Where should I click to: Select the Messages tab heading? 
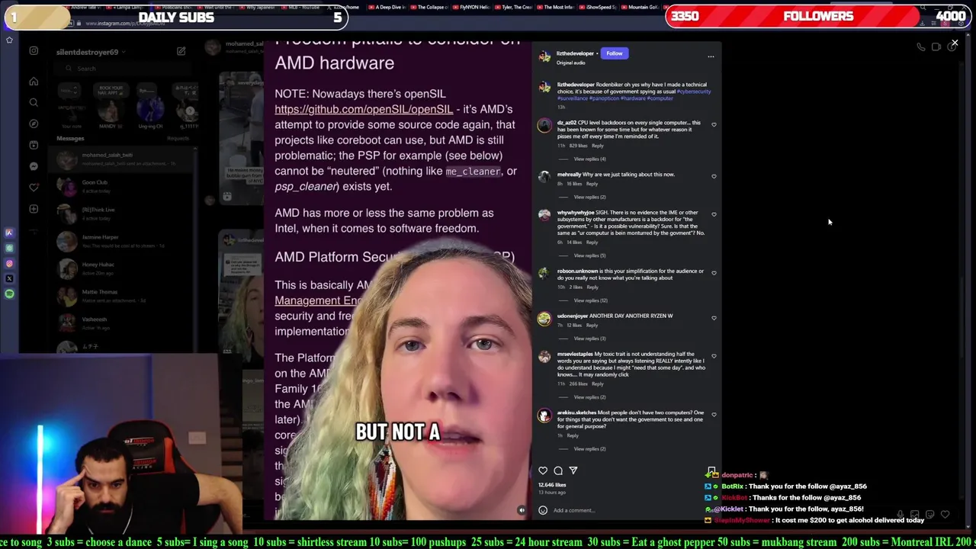pos(70,138)
